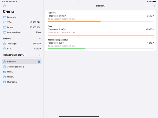Click the red Дом progress bar

coord(101,35)
